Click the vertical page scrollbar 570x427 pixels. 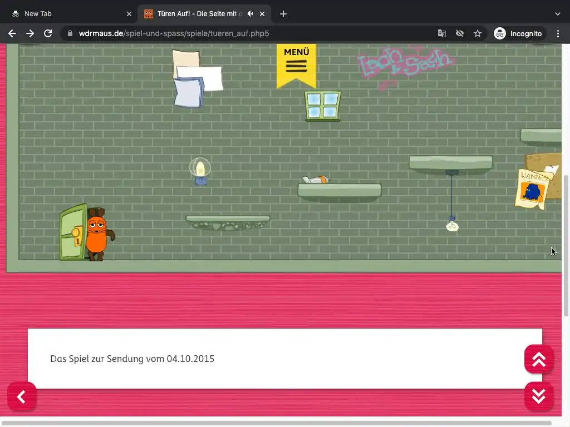pyautogui.click(x=566, y=245)
